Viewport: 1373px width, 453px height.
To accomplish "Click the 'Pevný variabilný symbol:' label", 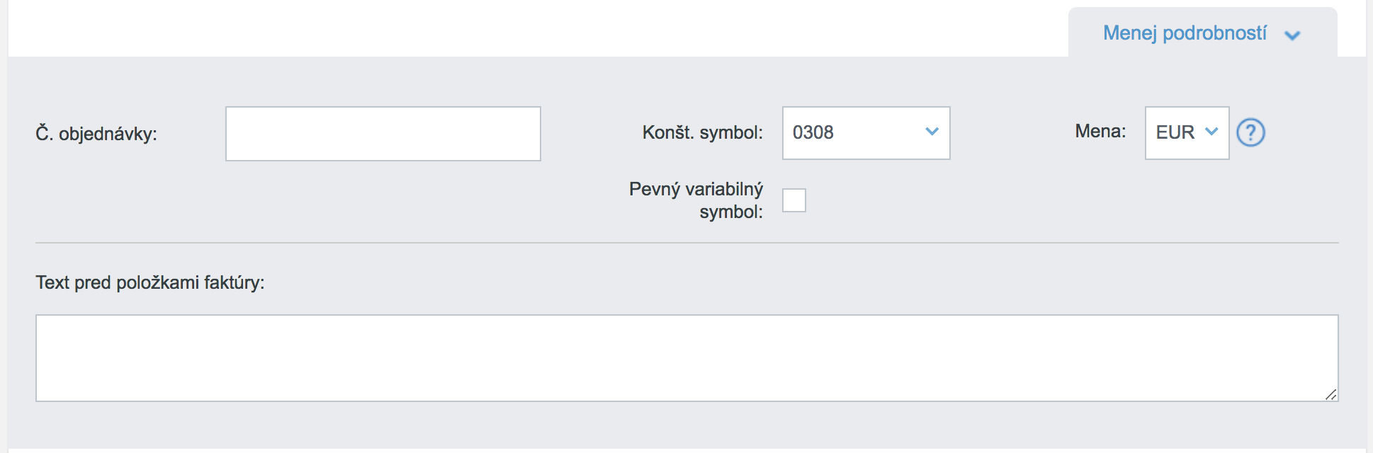I will click(x=696, y=200).
